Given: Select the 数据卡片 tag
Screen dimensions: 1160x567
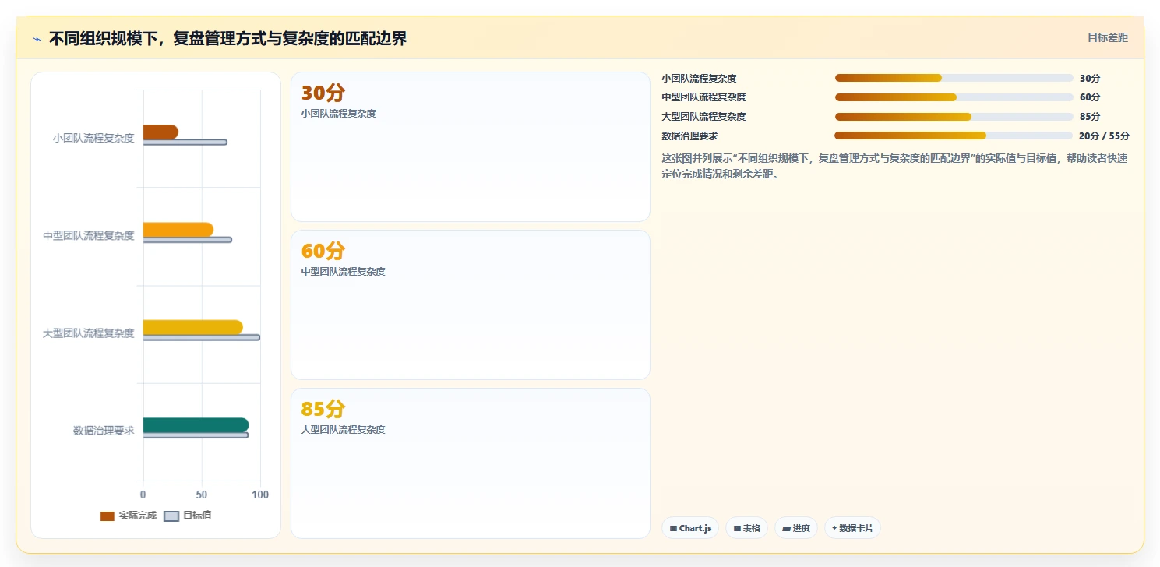Looking at the screenshot, I should pos(852,528).
